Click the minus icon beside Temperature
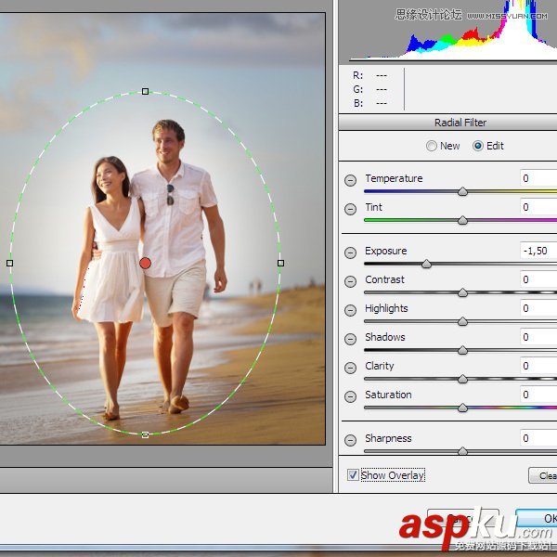The height and width of the screenshot is (557, 557). coord(350,180)
